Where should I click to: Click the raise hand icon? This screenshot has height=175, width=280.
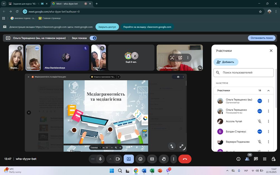click(164, 159)
